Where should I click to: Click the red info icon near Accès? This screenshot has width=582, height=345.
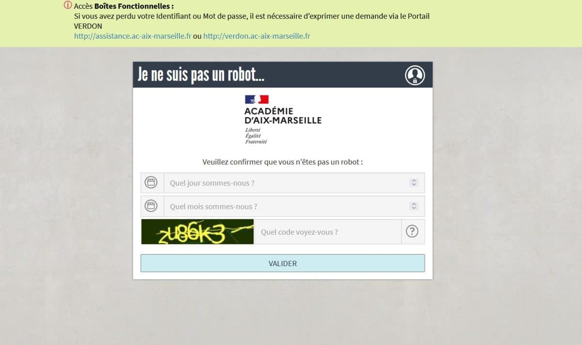coord(67,5)
